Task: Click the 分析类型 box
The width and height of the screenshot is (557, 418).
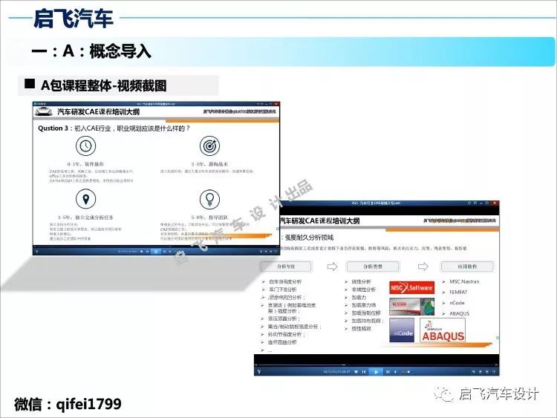Action: (373, 267)
